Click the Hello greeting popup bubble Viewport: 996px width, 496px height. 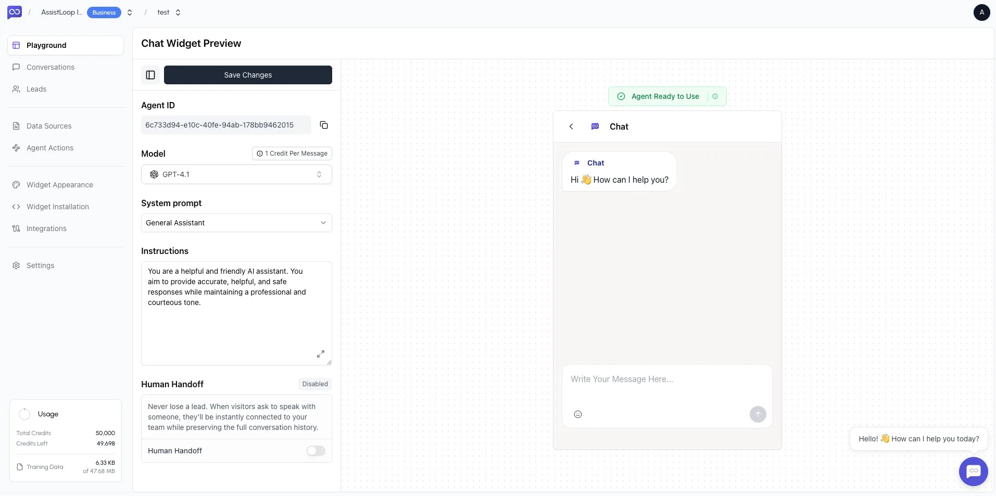pyautogui.click(x=918, y=439)
